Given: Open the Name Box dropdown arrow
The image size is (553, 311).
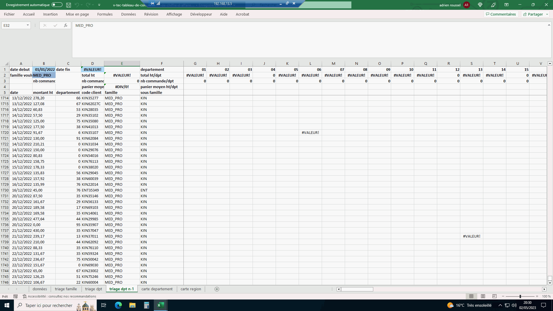Looking at the screenshot, I should pos(28,25).
